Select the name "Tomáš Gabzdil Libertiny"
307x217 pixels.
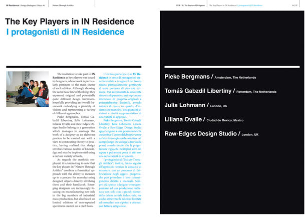pos(198,91)
